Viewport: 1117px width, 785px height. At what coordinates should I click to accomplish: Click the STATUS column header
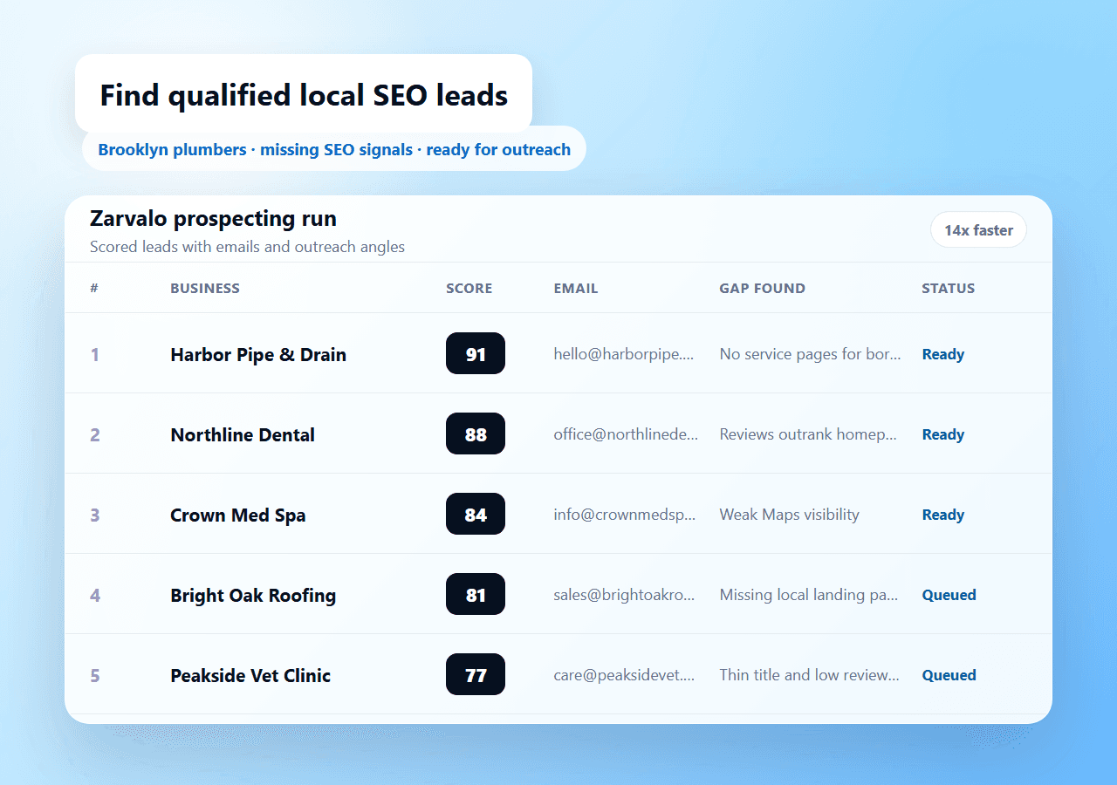[949, 289]
